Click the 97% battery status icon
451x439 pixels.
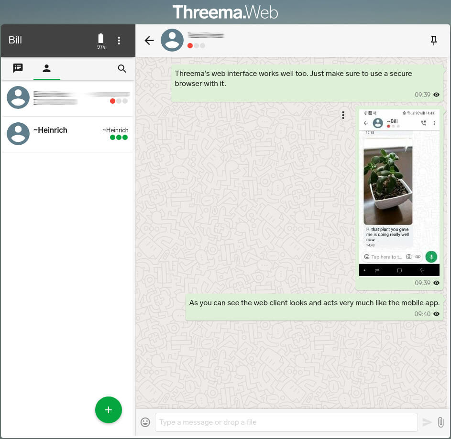coord(101,41)
